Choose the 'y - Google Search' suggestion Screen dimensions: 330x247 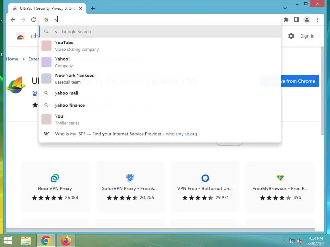point(160,32)
